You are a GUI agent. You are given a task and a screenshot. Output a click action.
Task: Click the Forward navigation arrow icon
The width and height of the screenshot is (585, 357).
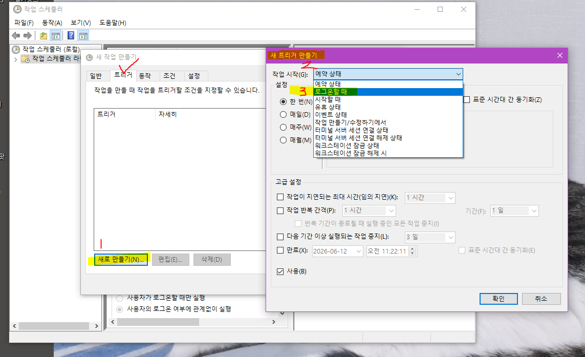click(x=27, y=35)
